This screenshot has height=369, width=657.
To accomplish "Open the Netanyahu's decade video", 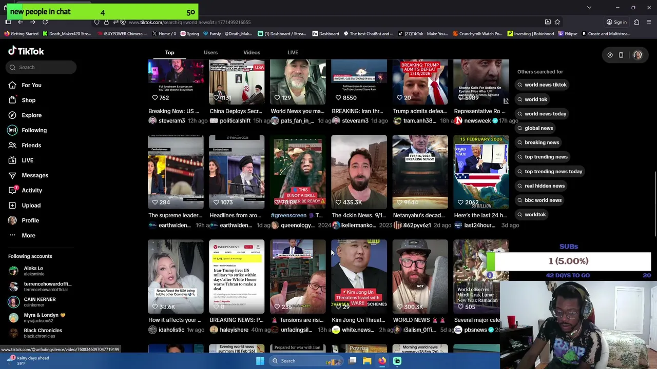I will click(x=420, y=172).
